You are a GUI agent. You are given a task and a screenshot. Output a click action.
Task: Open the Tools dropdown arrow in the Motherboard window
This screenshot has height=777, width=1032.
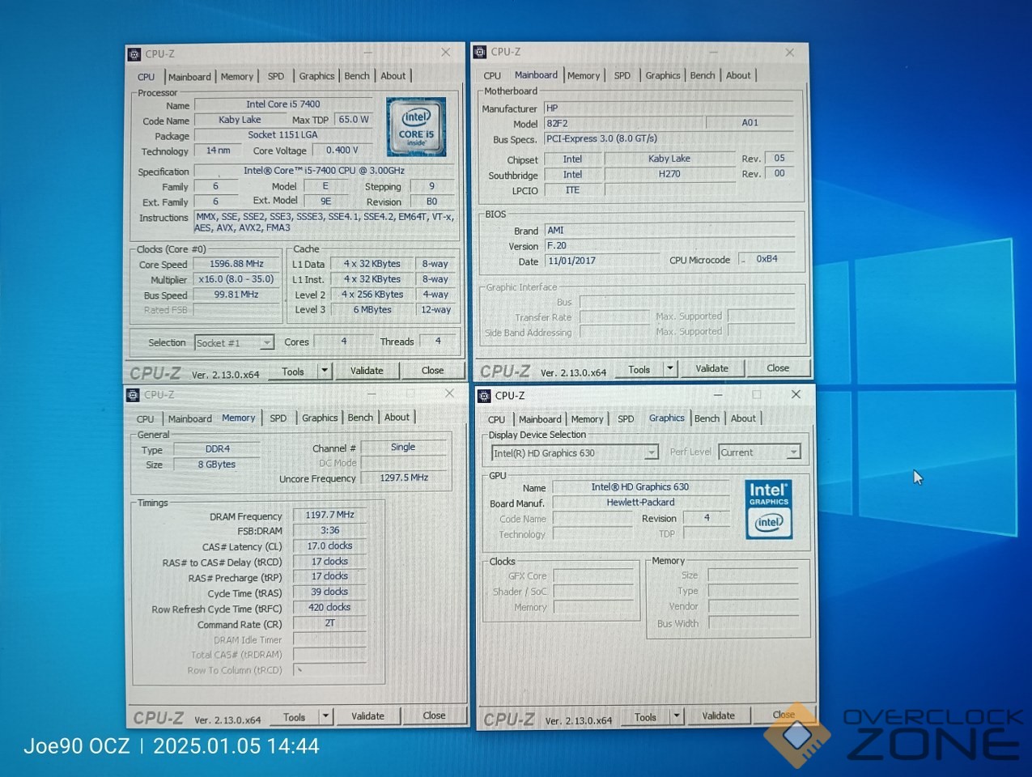tap(670, 369)
